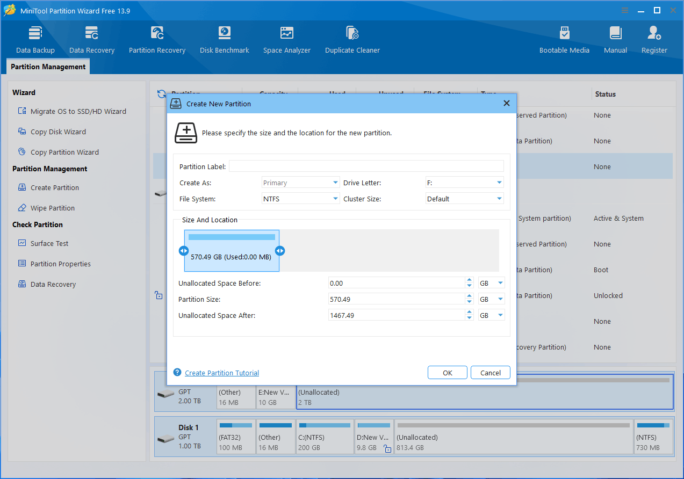The height and width of the screenshot is (479, 684).
Task: Open unit dropdown for Unallocated Space Before
Action: [x=491, y=283]
